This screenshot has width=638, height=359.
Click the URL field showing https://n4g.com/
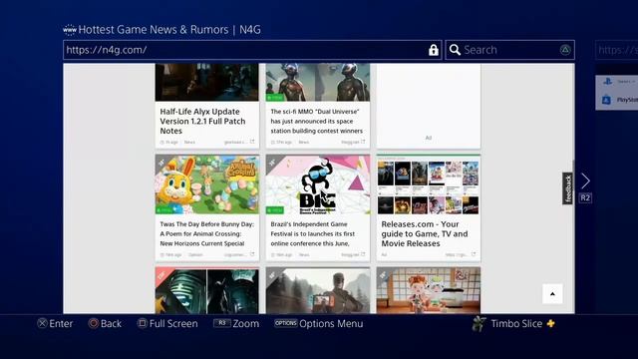252,50
